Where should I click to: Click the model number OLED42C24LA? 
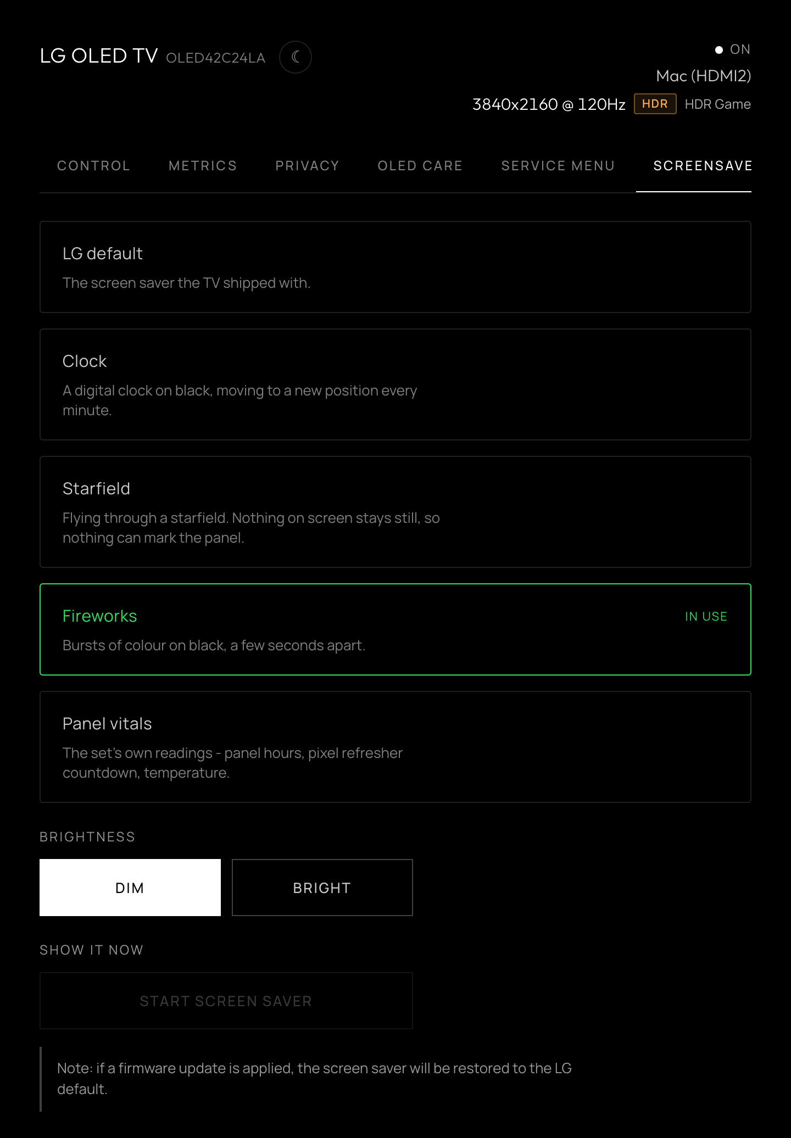[216, 58]
